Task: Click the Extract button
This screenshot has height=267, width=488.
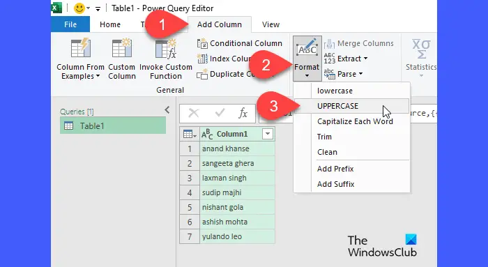Action: tap(346, 59)
